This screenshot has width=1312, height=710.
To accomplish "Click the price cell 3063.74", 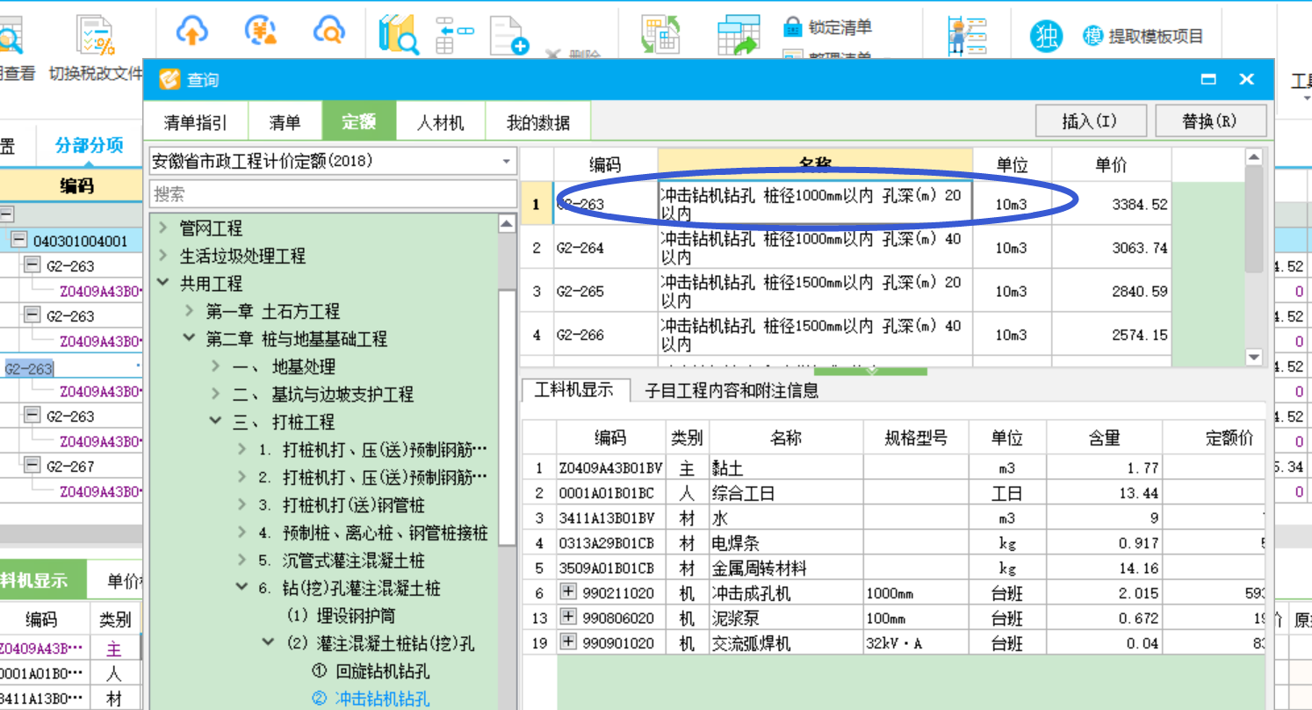I will point(1112,248).
